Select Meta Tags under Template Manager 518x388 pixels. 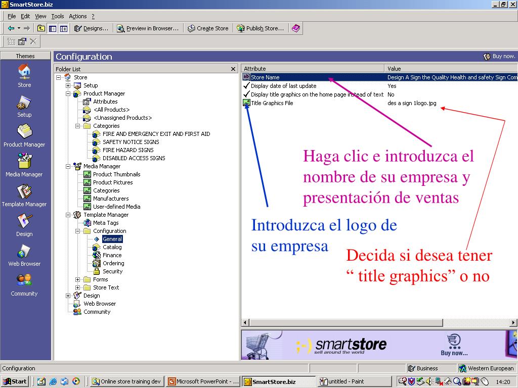[106, 223]
